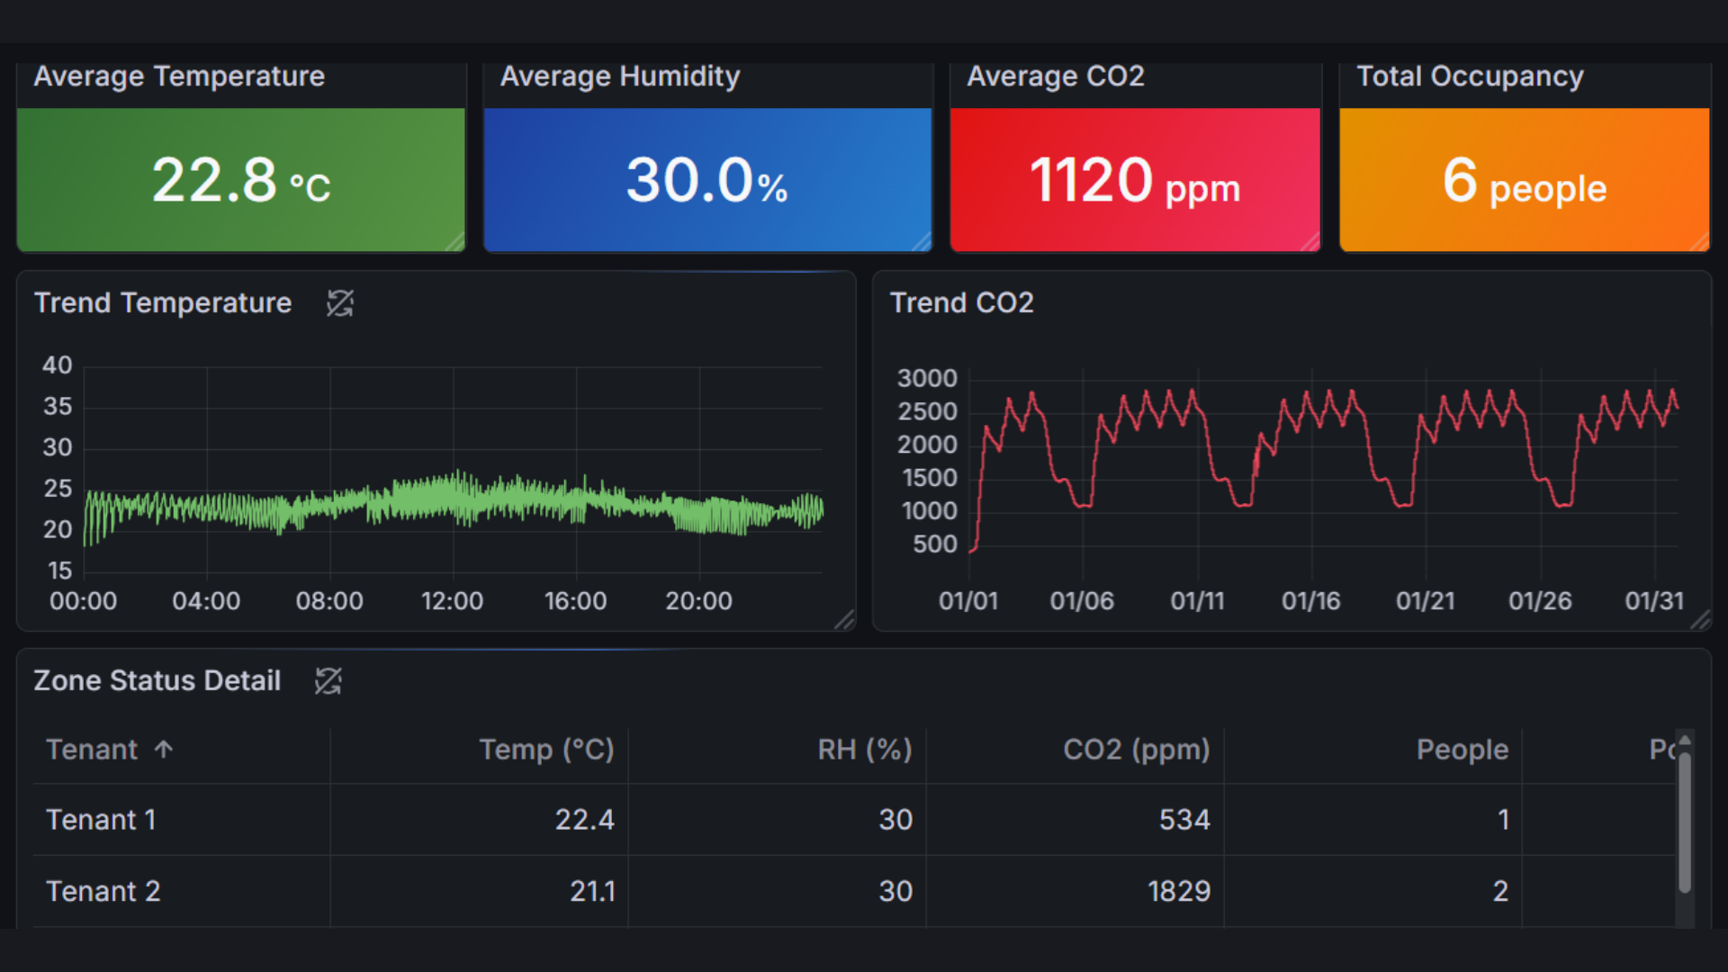Click the 1120 ppm red stat value

point(1134,181)
